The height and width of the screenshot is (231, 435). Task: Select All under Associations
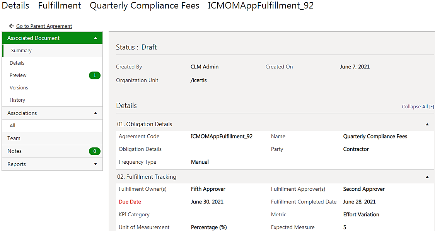(x=13, y=126)
